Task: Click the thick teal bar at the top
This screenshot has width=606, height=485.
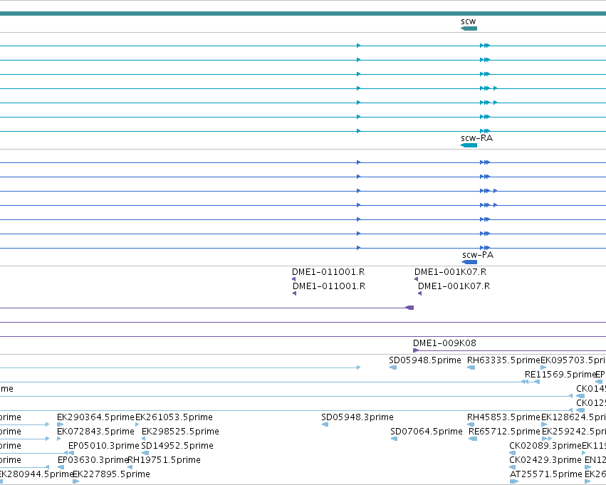Action: pos(303,14)
